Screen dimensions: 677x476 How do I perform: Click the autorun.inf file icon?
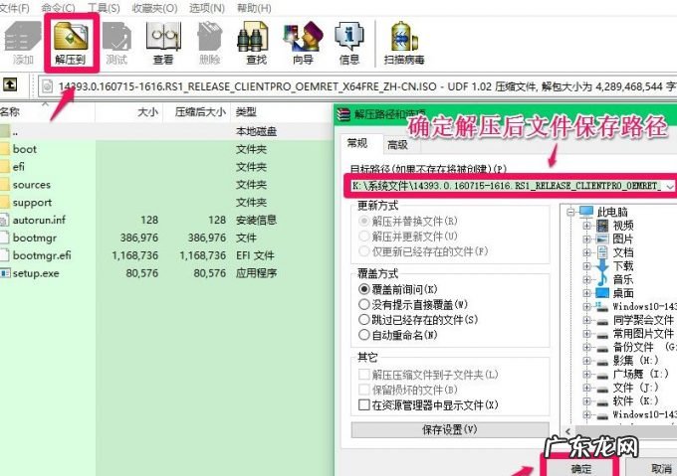(x=4, y=221)
